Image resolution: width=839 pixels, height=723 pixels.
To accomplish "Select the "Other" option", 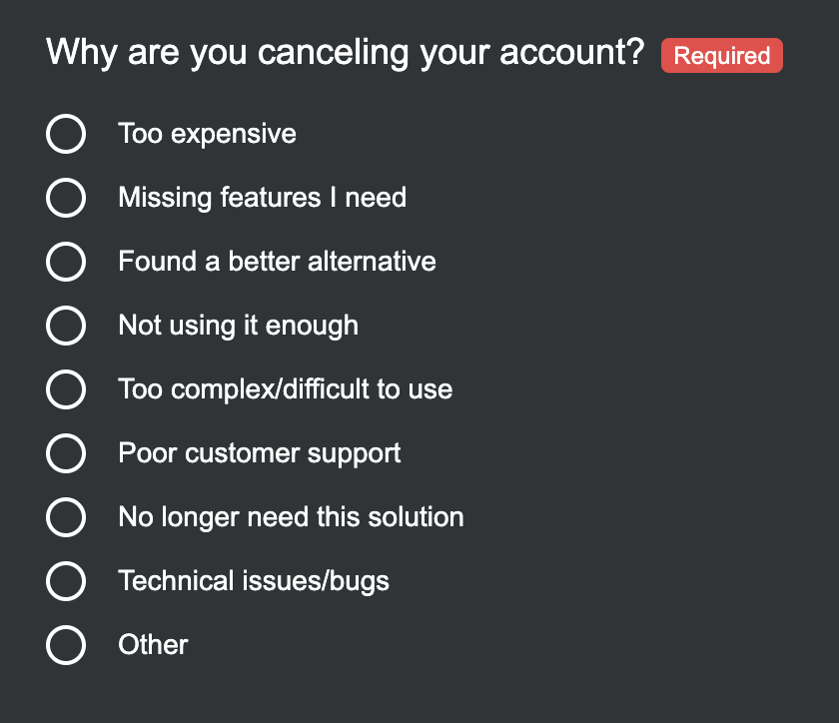I will (66, 645).
